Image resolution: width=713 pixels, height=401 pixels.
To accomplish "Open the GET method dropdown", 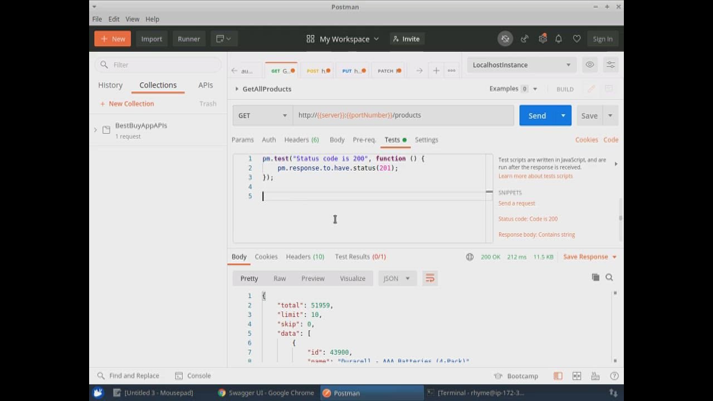I will 262,116.
